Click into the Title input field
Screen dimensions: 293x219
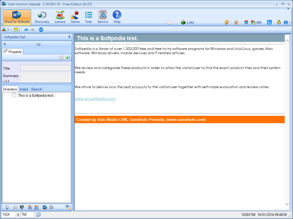(45, 68)
